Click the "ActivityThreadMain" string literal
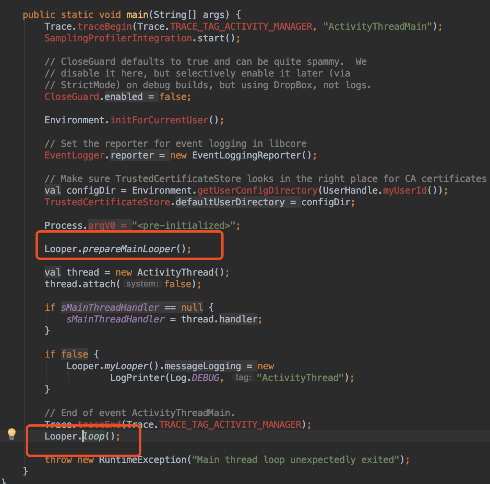The height and width of the screenshot is (484, 490). coord(377,27)
